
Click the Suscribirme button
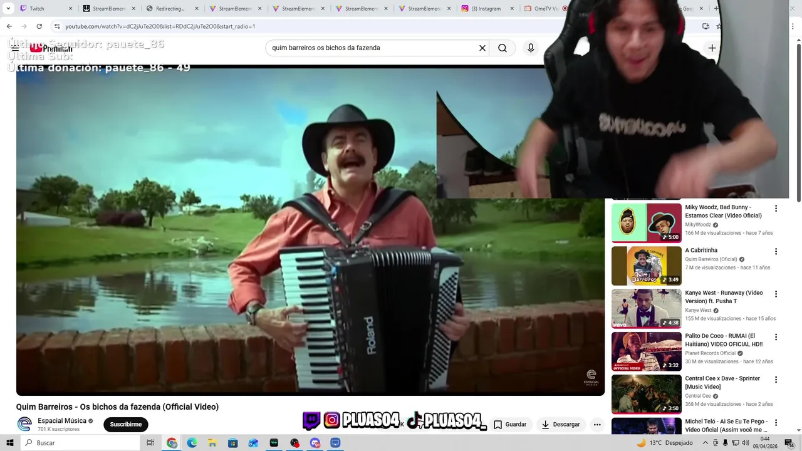click(126, 424)
